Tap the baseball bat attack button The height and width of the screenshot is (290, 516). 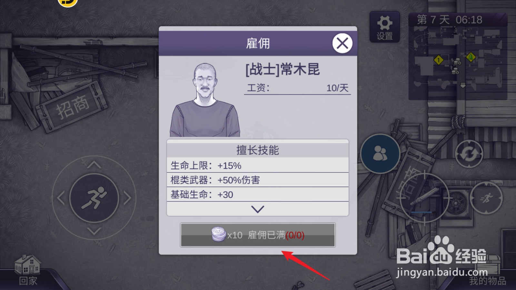(x=424, y=197)
